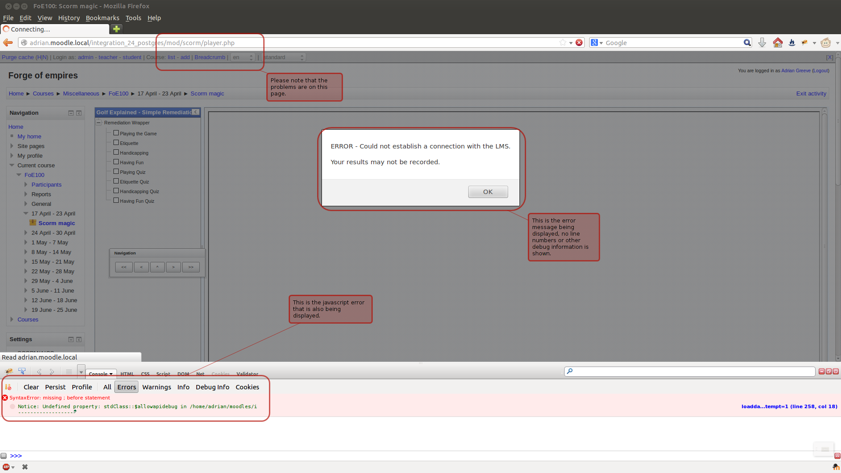Viewport: 841px width, 473px height.
Task: Collapse the Current course tree node
Action: point(12,165)
